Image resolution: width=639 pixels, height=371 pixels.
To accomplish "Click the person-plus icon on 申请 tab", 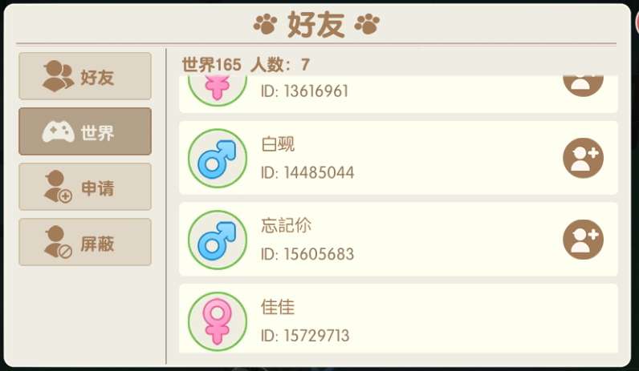I will pyautogui.click(x=58, y=187).
